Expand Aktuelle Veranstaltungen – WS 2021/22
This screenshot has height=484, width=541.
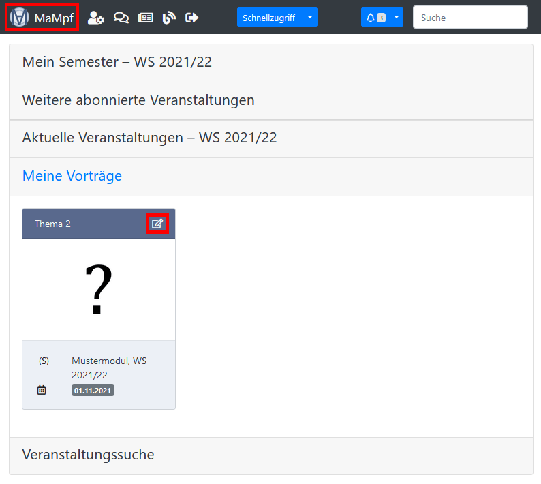pyautogui.click(x=149, y=138)
